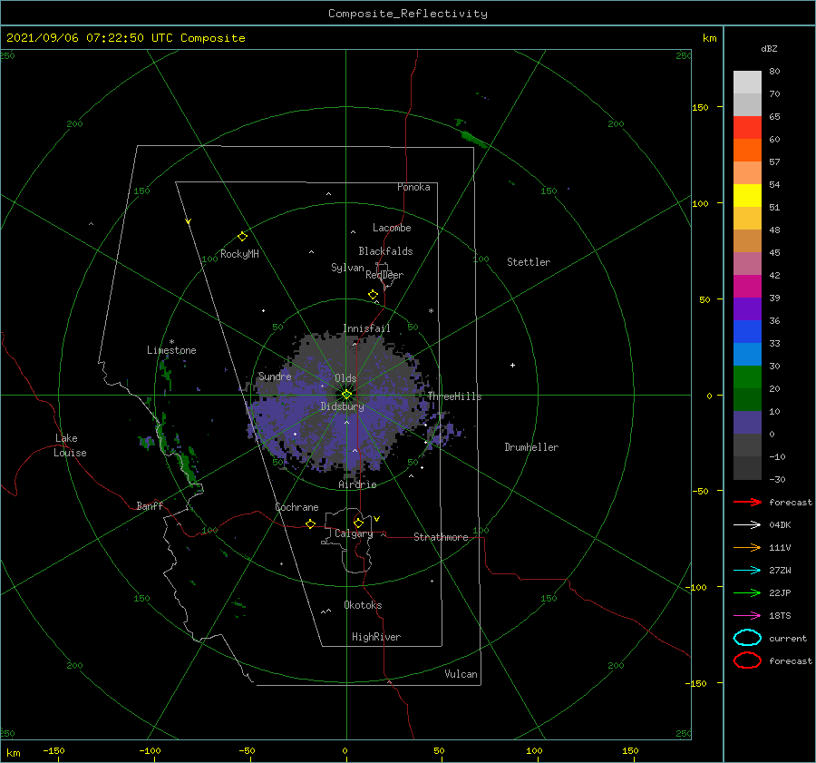Click the white asterisk marker above Limestone
The image size is (816, 763).
(x=171, y=342)
